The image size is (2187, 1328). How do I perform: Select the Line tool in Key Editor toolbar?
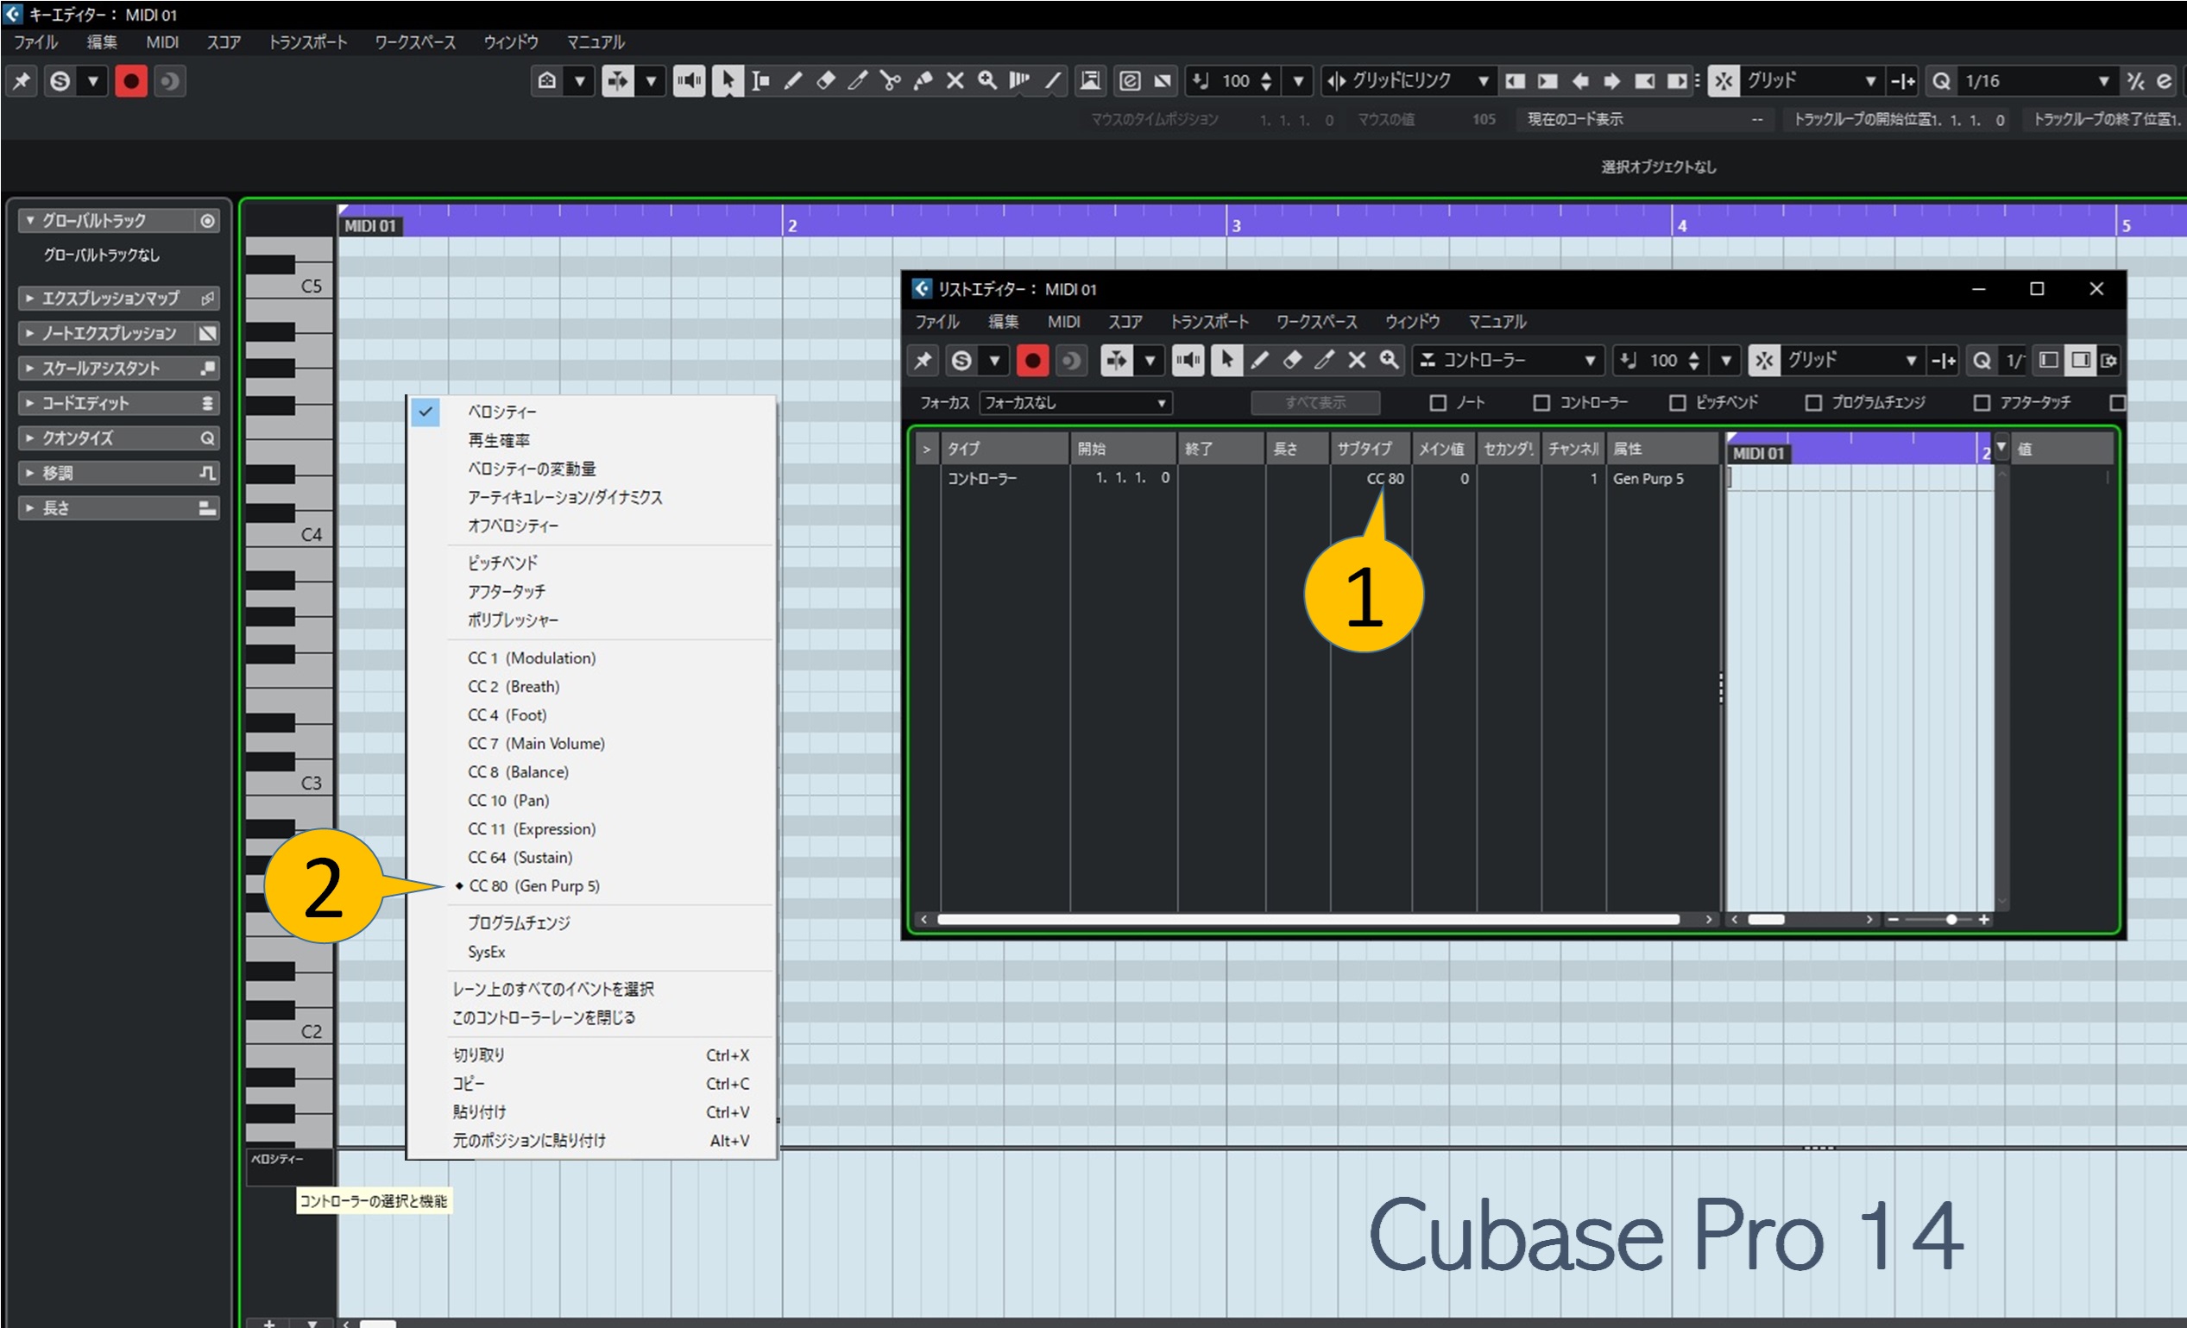click(1053, 82)
